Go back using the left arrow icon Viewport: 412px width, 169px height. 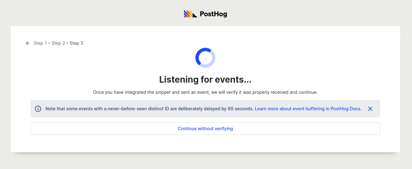coord(28,43)
